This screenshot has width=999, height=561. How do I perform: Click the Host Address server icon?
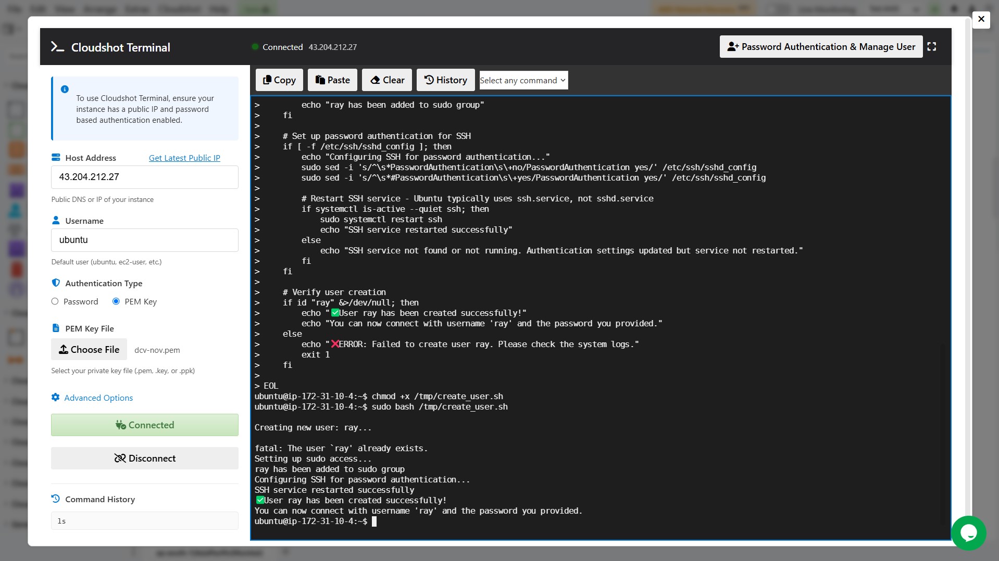click(x=56, y=158)
